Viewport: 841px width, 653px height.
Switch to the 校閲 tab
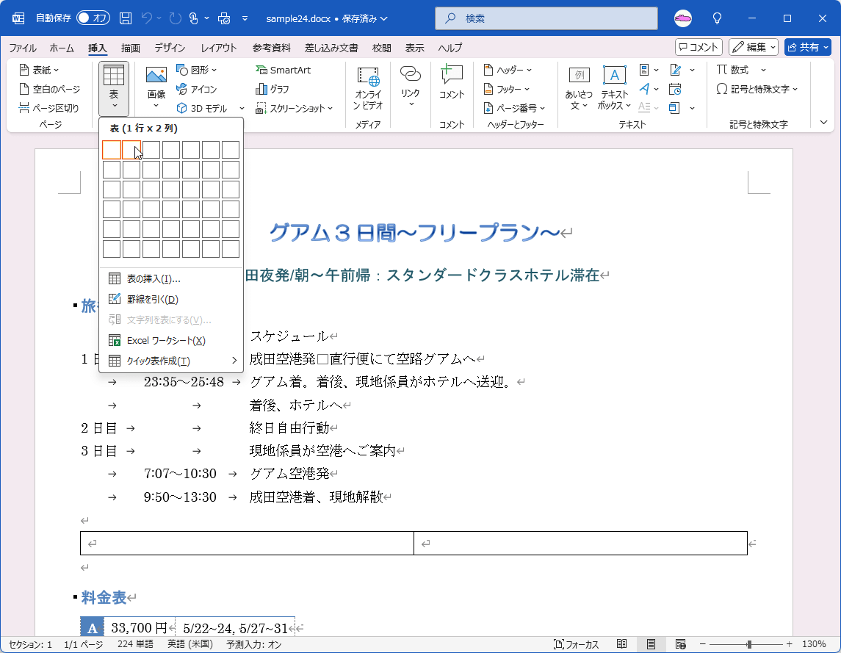click(381, 48)
